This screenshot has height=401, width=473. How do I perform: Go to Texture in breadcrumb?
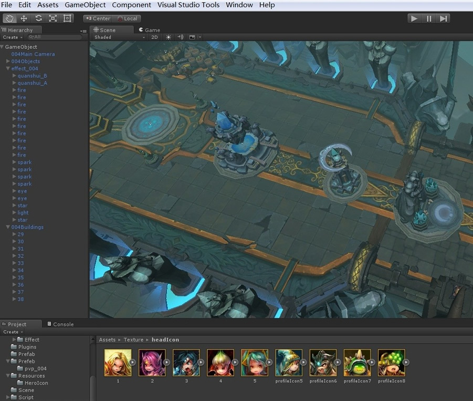[133, 340]
